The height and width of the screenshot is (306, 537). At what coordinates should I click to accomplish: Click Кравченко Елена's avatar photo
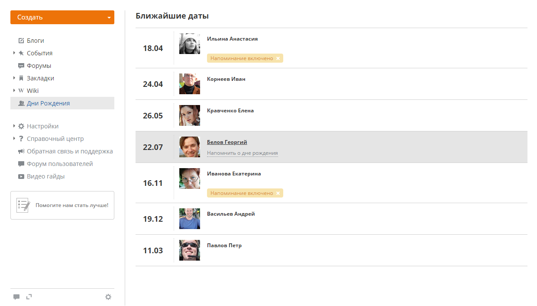(190, 115)
